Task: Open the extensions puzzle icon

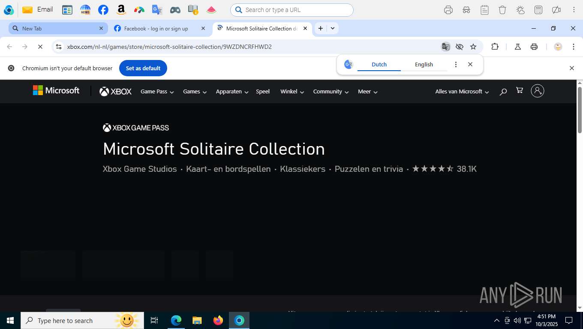Action: coord(495,47)
